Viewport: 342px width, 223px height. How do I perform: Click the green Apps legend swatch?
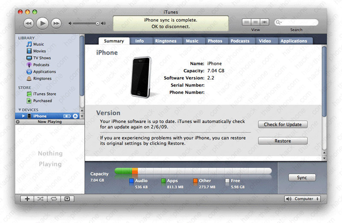tap(163, 181)
